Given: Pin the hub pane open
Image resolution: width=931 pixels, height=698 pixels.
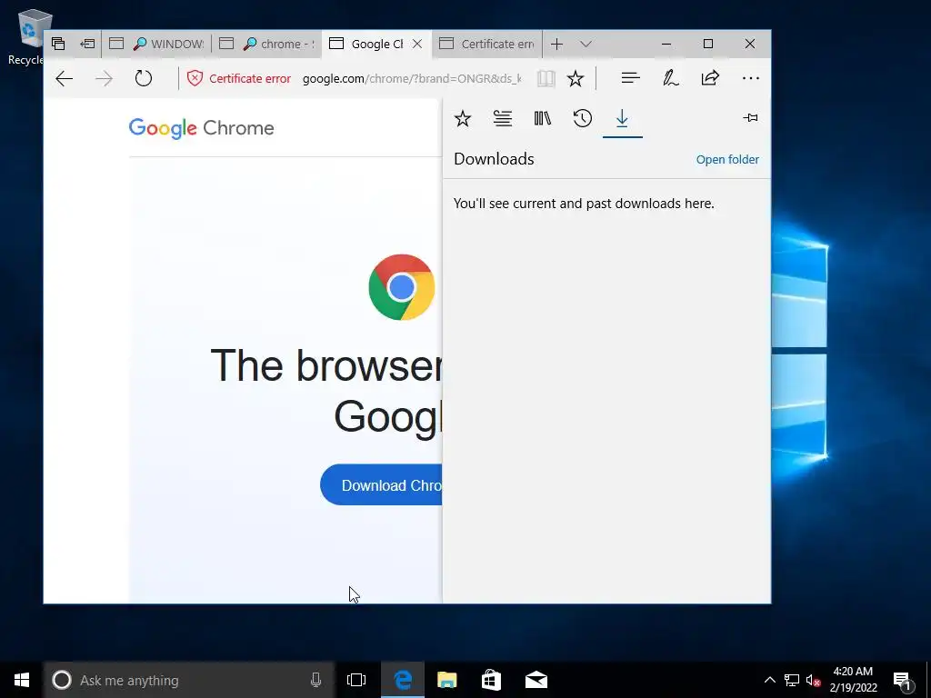Looking at the screenshot, I should [750, 118].
